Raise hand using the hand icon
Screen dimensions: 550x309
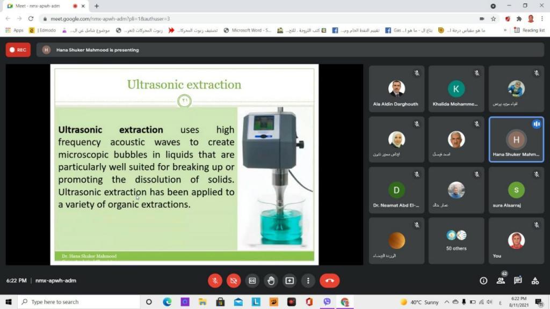pyautogui.click(x=271, y=281)
